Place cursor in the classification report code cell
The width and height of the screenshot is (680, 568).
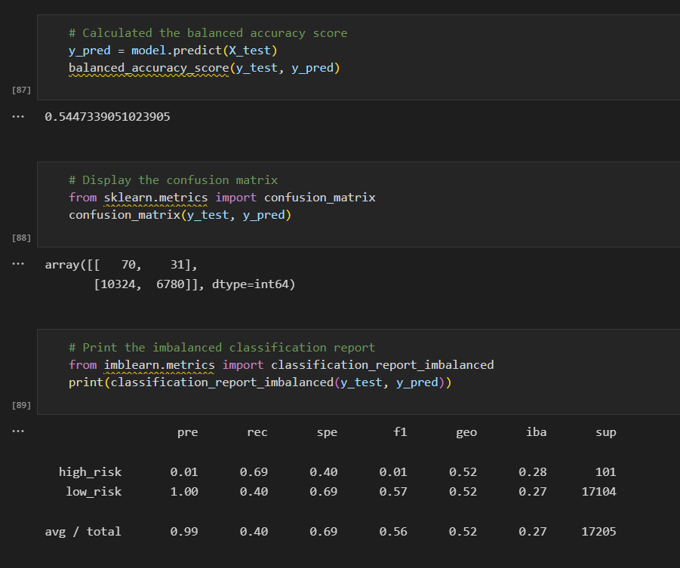(x=358, y=372)
